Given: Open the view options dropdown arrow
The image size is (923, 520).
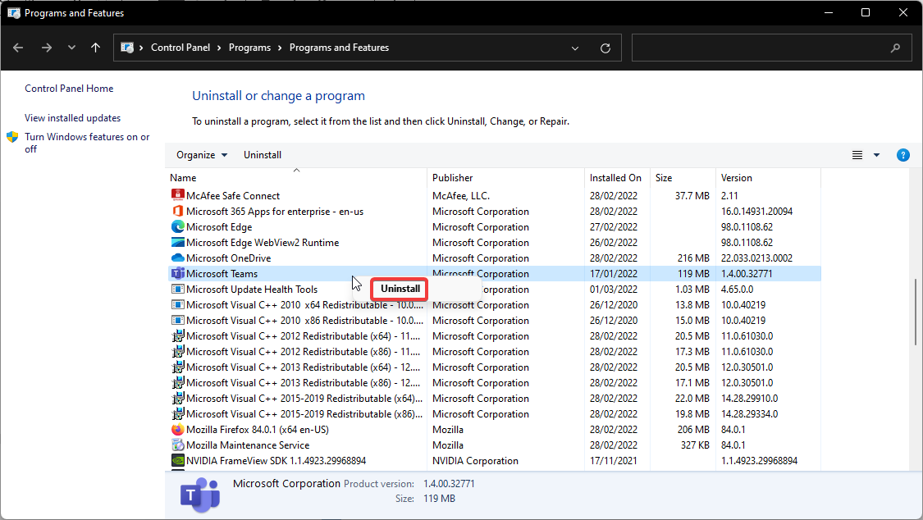Looking at the screenshot, I should (x=875, y=154).
